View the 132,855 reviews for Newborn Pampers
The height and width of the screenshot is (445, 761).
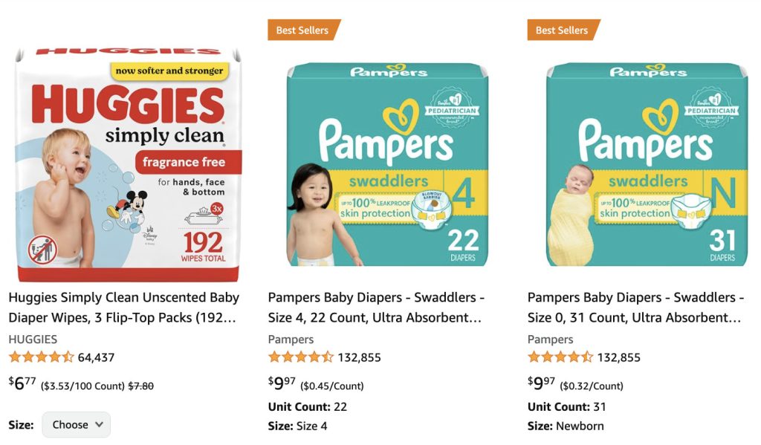click(x=618, y=357)
